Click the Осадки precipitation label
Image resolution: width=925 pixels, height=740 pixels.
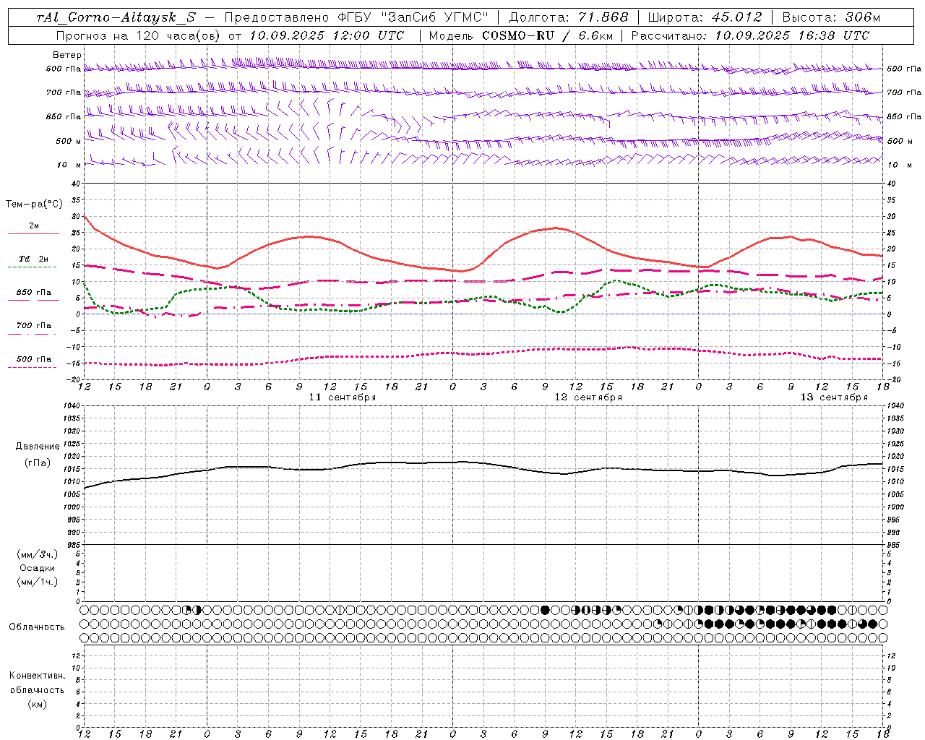(38, 568)
